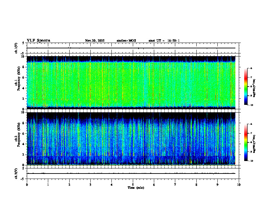This screenshot has width=269, height=207.
Task: Click the "-6" label on ch.1 color bar
Action: 251,68
